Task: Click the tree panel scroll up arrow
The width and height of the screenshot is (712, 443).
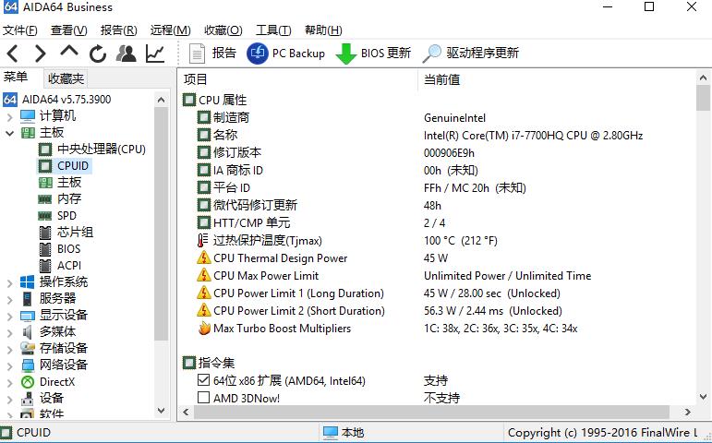Action: [x=162, y=100]
